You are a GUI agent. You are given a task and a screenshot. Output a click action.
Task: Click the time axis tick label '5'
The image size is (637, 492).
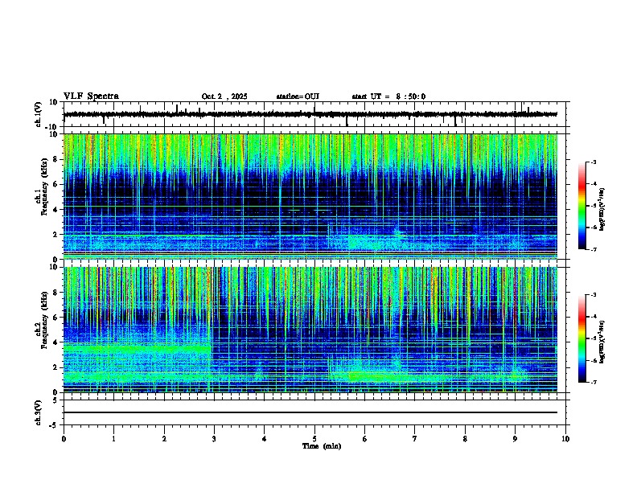click(314, 439)
